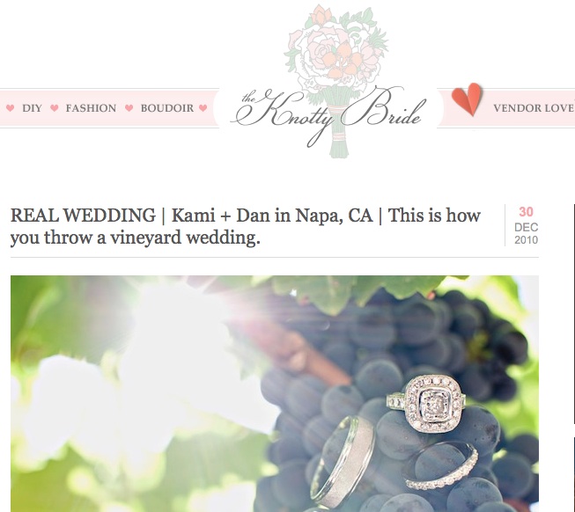Screen dimensions: 575x512
Task: Click the 30 DEC 2010 post date
Action: pos(526,225)
